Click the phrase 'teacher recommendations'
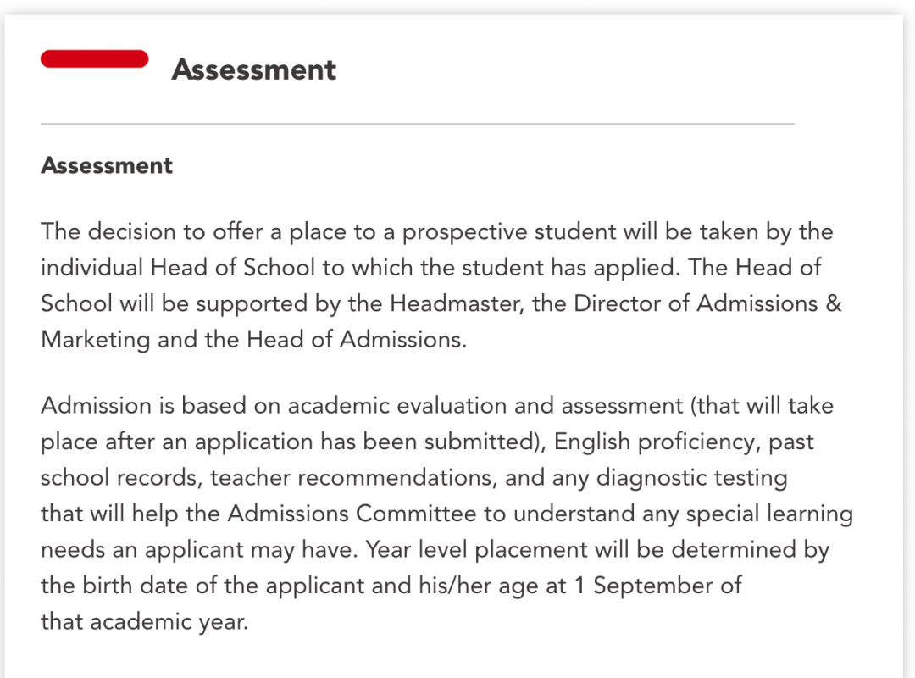 (x=353, y=478)
